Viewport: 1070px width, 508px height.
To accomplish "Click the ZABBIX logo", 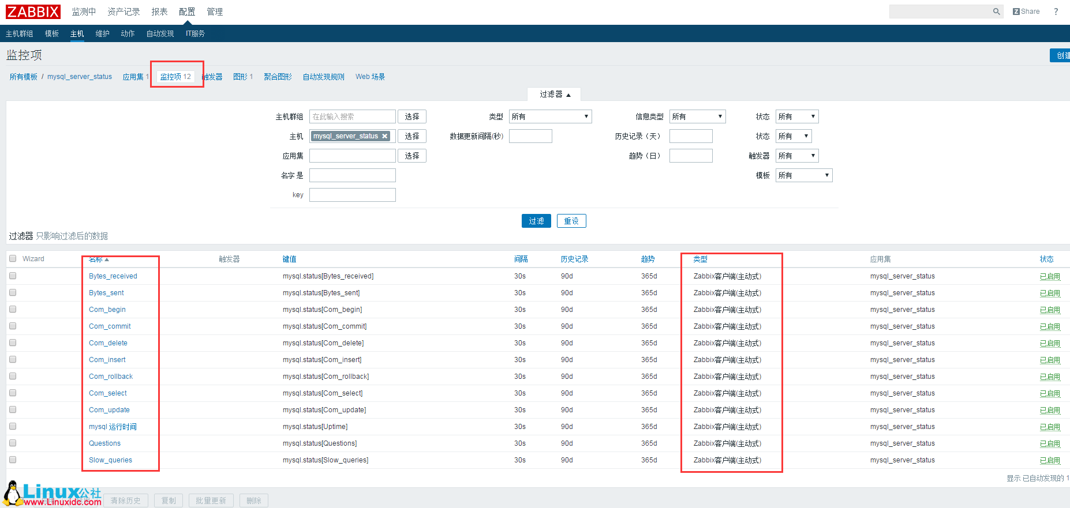I will click(x=33, y=12).
